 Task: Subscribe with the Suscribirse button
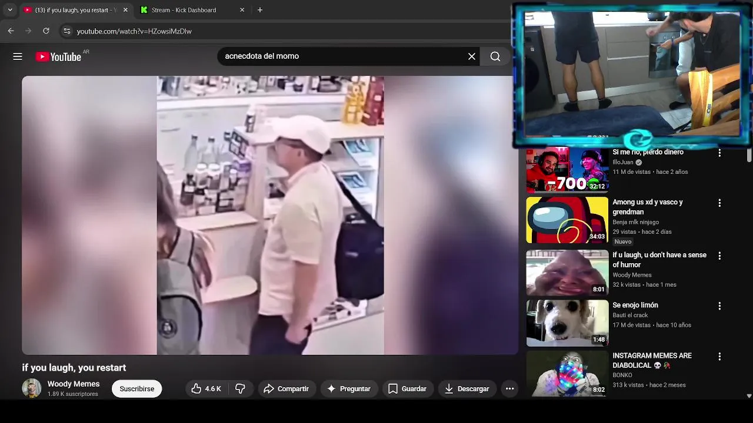pos(137,389)
